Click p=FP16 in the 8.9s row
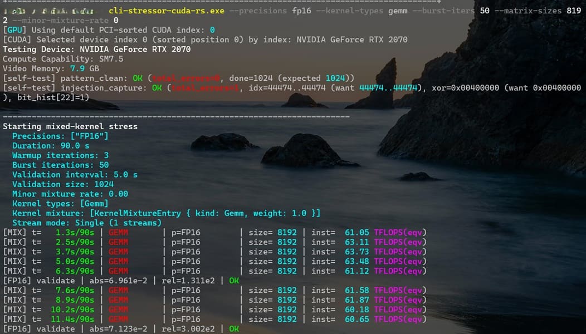Screen dimensions: 586x334 (x=185, y=301)
